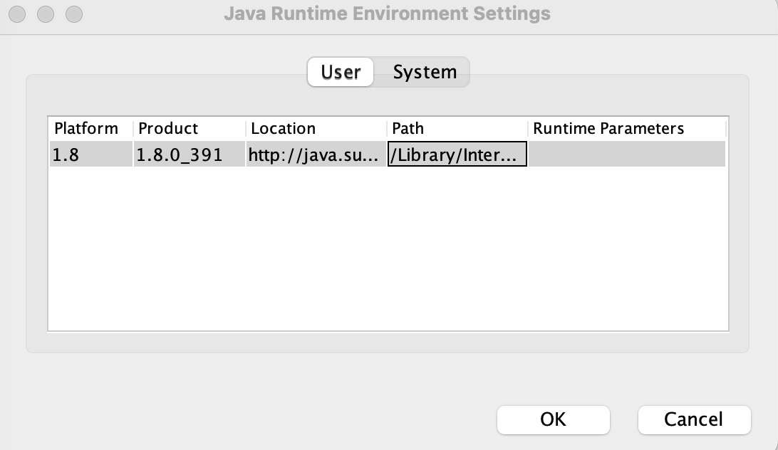The width and height of the screenshot is (778, 450).
Task: Select the location cell http://java.su...
Action: point(316,155)
